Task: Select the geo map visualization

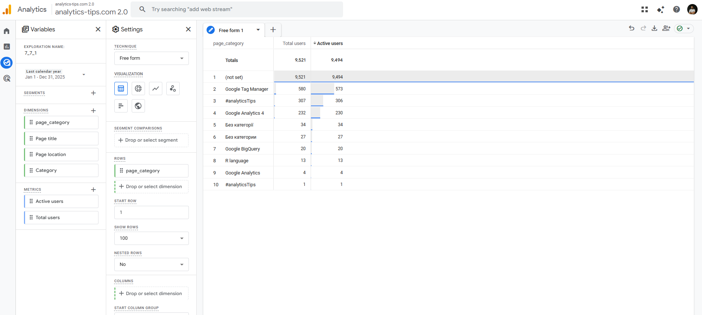Action: (138, 106)
